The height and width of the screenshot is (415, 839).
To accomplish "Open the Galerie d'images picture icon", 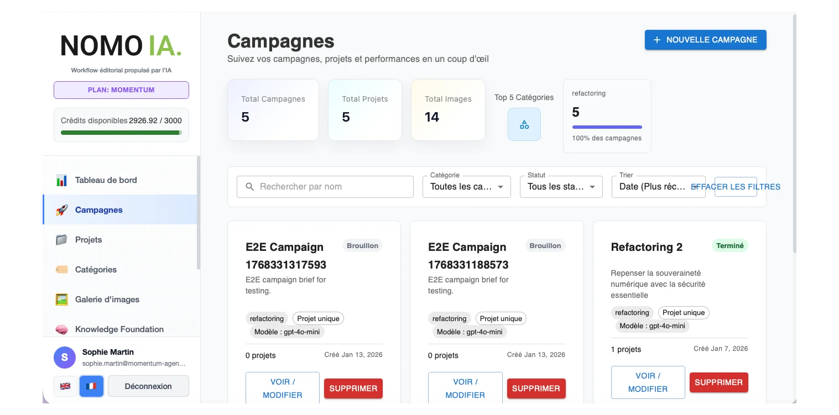I will 62,299.
